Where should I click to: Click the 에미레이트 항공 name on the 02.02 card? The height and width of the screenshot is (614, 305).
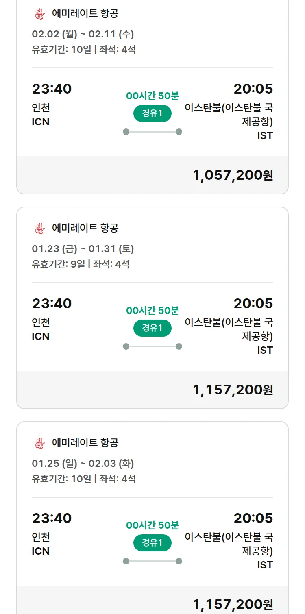coord(85,13)
